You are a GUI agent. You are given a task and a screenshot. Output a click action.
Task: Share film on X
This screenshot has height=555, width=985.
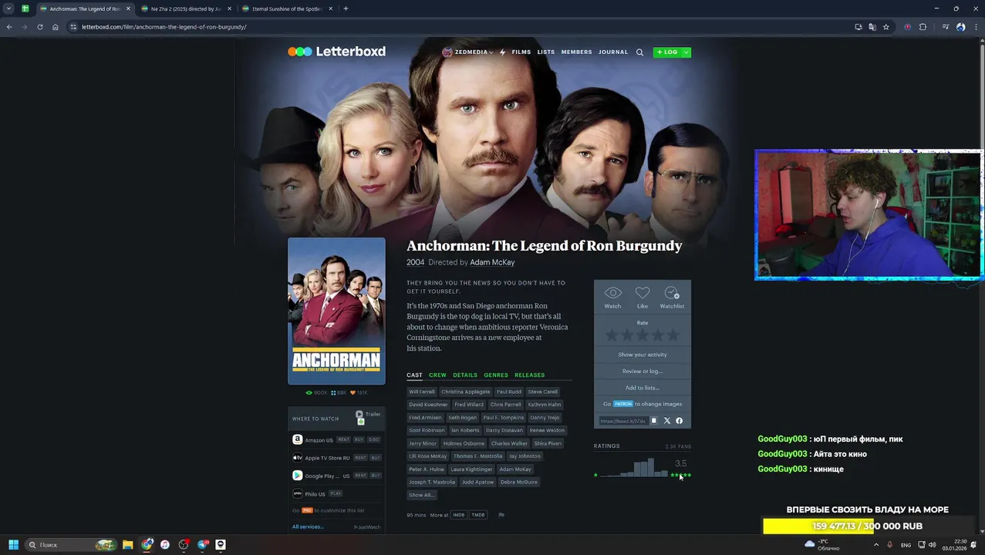[x=667, y=421]
